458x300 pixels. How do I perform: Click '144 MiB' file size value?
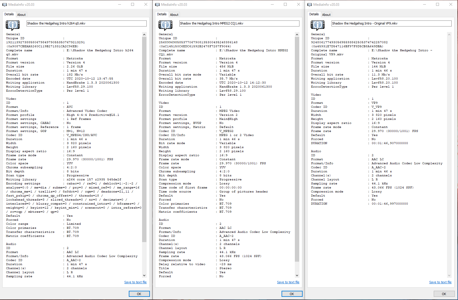(379, 67)
